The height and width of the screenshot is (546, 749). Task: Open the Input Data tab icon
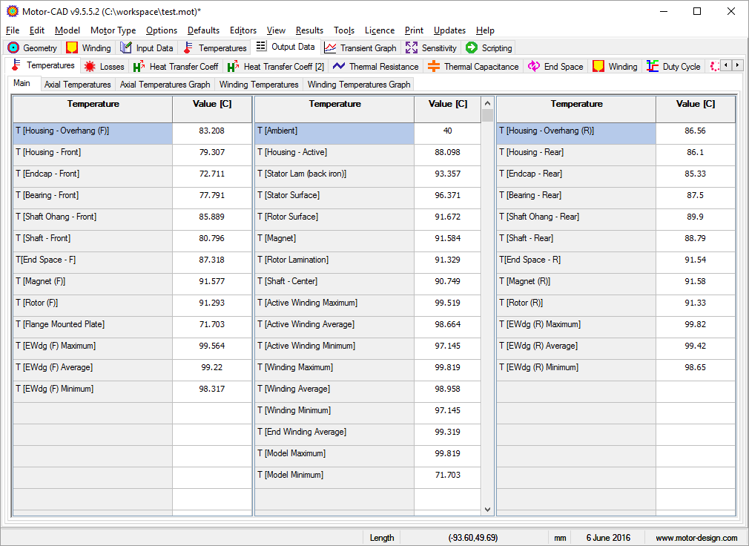[126, 47]
